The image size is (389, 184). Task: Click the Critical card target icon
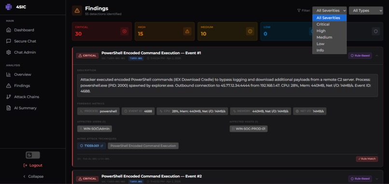pos(125,31)
